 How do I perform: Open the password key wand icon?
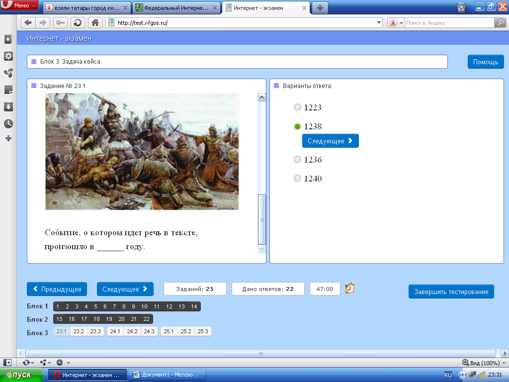tap(60, 23)
